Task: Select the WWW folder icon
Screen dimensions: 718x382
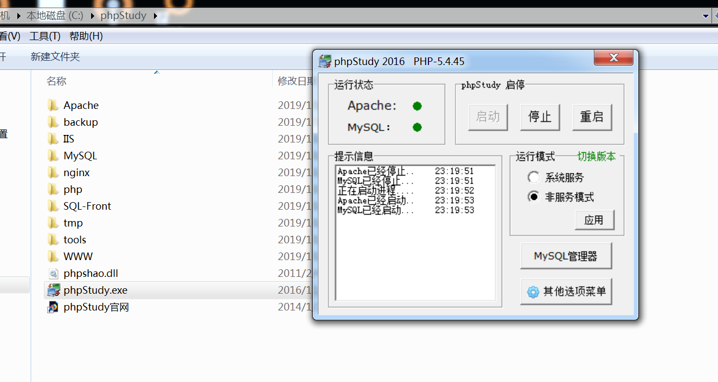Action: pyautogui.click(x=53, y=256)
